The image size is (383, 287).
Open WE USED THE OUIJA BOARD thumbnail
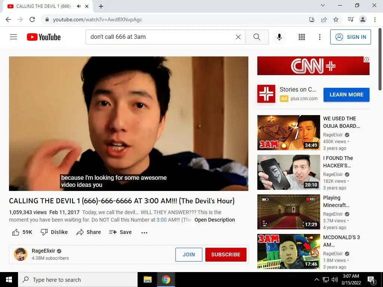click(x=288, y=133)
